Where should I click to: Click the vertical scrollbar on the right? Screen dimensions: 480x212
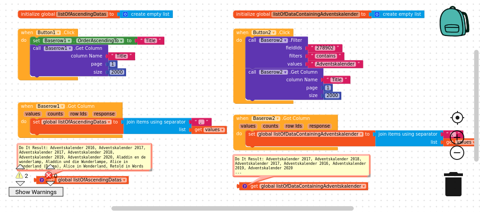(x=476, y=106)
